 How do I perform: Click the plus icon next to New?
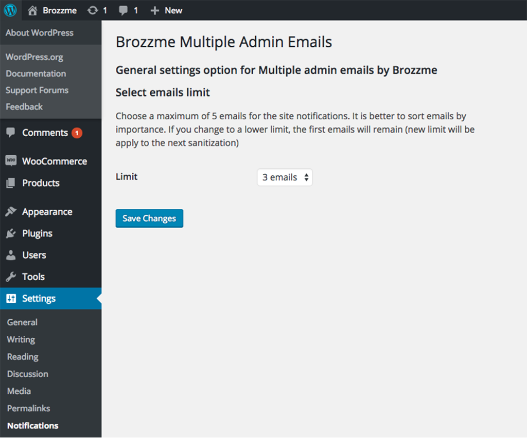tap(154, 11)
